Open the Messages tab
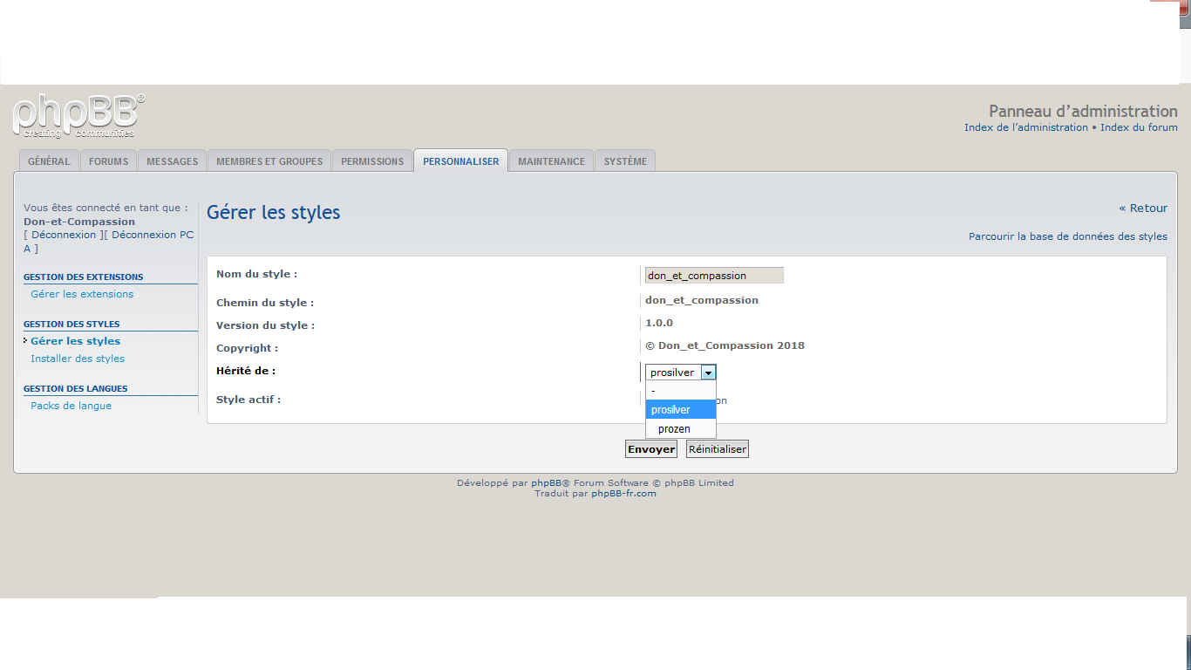The height and width of the screenshot is (670, 1191). click(173, 161)
